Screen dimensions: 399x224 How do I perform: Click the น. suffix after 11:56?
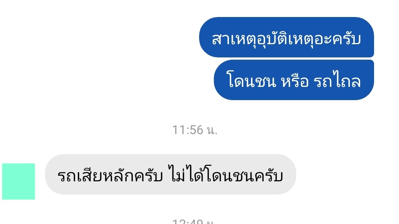212,130
